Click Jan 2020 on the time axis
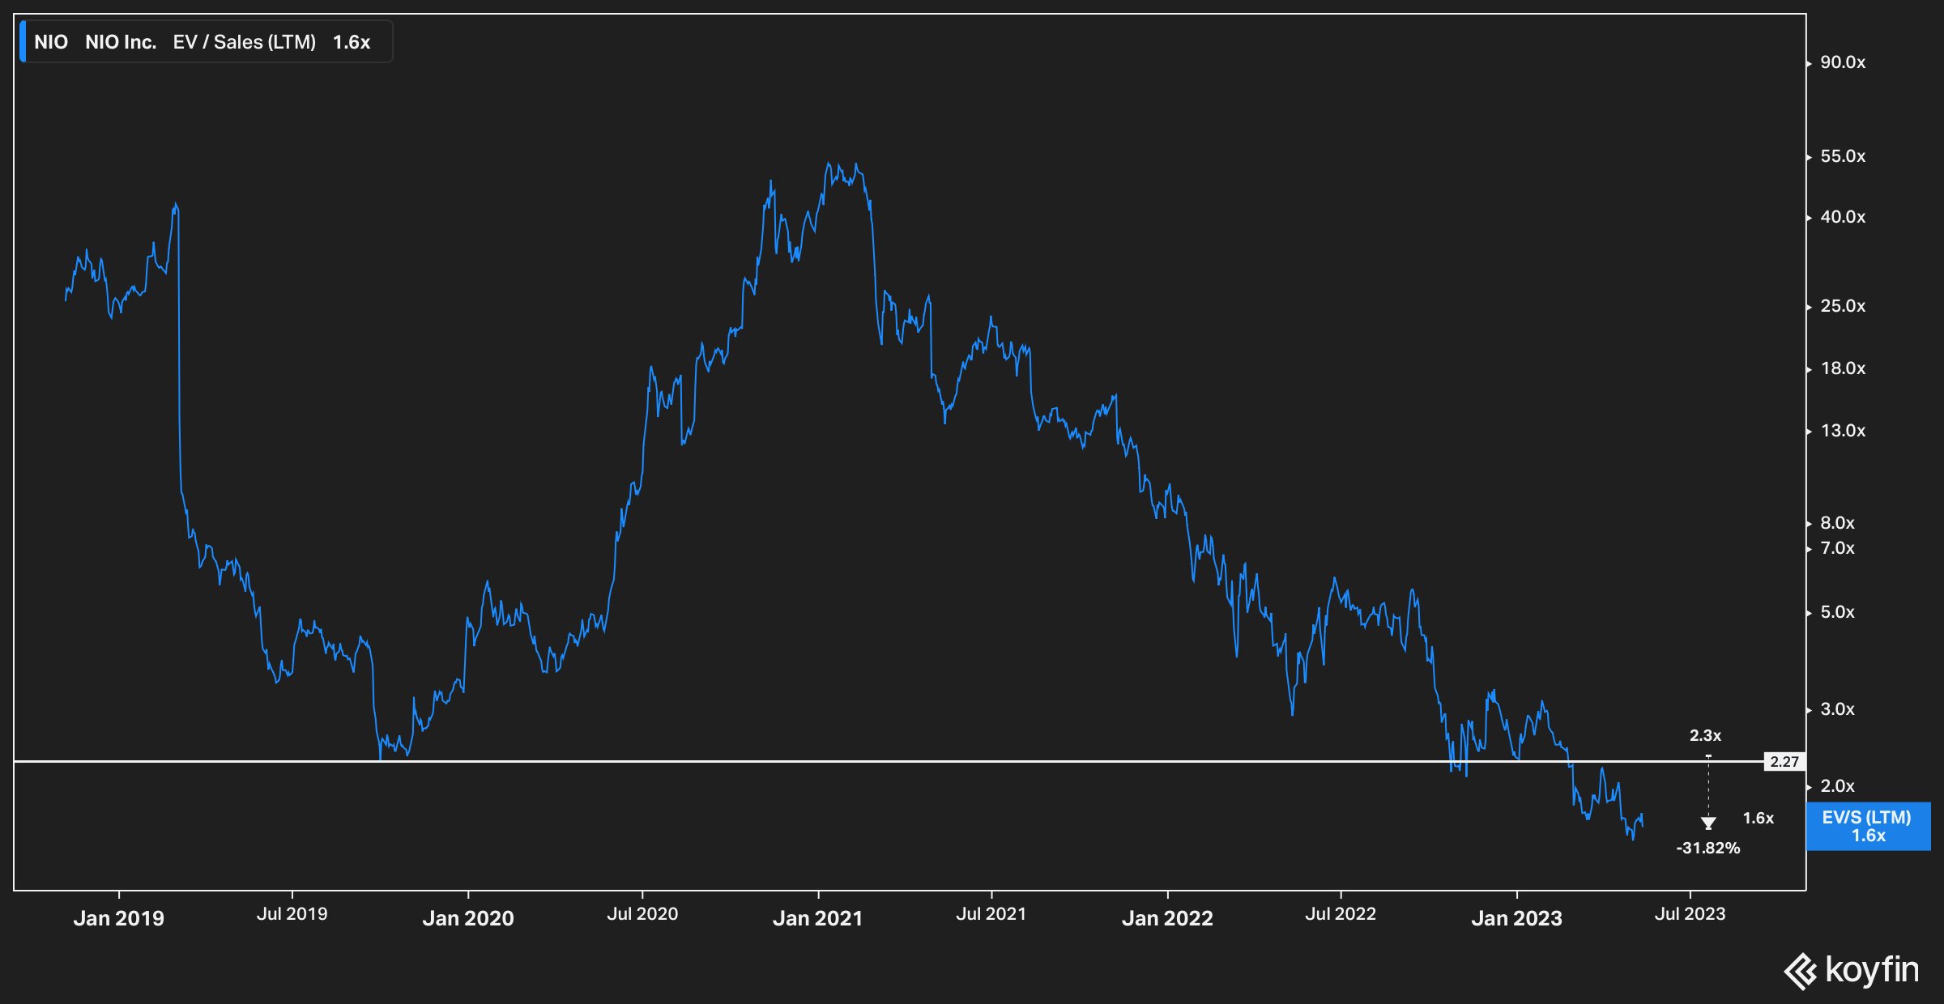This screenshot has width=1944, height=1004. click(x=468, y=918)
